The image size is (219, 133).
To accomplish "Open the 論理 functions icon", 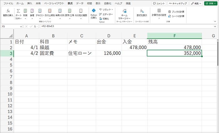I will pos(32,11).
